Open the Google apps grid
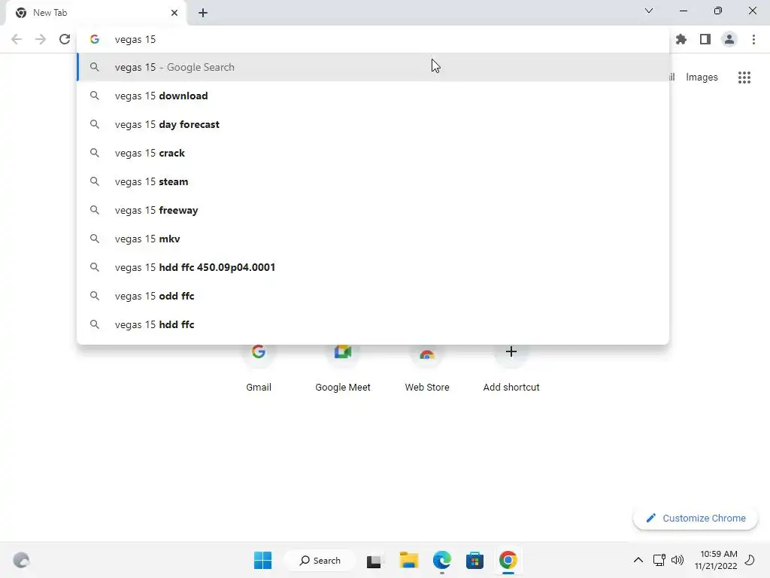 [744, 78]
